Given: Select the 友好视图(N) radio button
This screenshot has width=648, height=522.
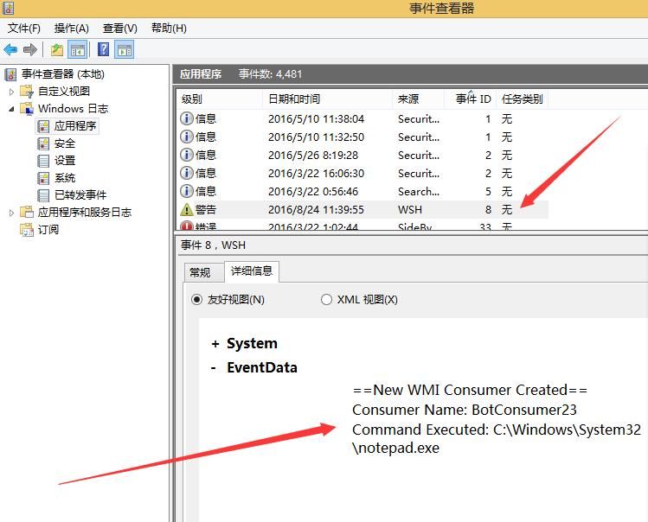Looking at the screenshot, I should pyautogui.click(x=196, y=299).
